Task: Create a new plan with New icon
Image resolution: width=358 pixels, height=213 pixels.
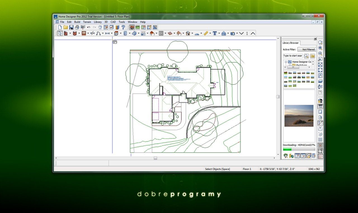Action: tap(60, 27)
